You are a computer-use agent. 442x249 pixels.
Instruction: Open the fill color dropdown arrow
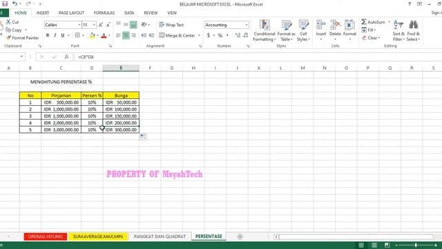[97, 35]
